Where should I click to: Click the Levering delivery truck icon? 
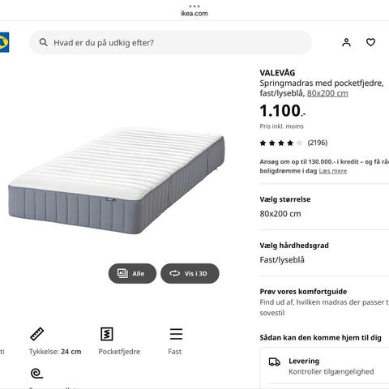(275, 362)
